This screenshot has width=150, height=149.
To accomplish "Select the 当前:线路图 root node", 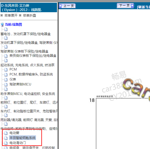I will pos(13,24).
